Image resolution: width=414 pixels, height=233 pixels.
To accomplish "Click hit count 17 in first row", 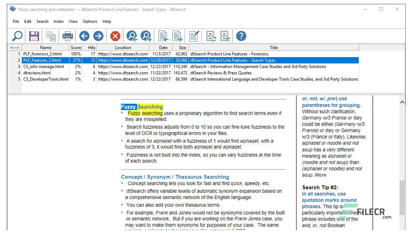I will [93, 54].
